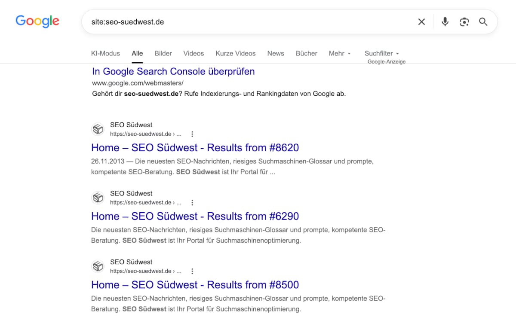Viewport: 516px width, 320px height.
Task: Start voice search with microphone icon
Action: 445,22
